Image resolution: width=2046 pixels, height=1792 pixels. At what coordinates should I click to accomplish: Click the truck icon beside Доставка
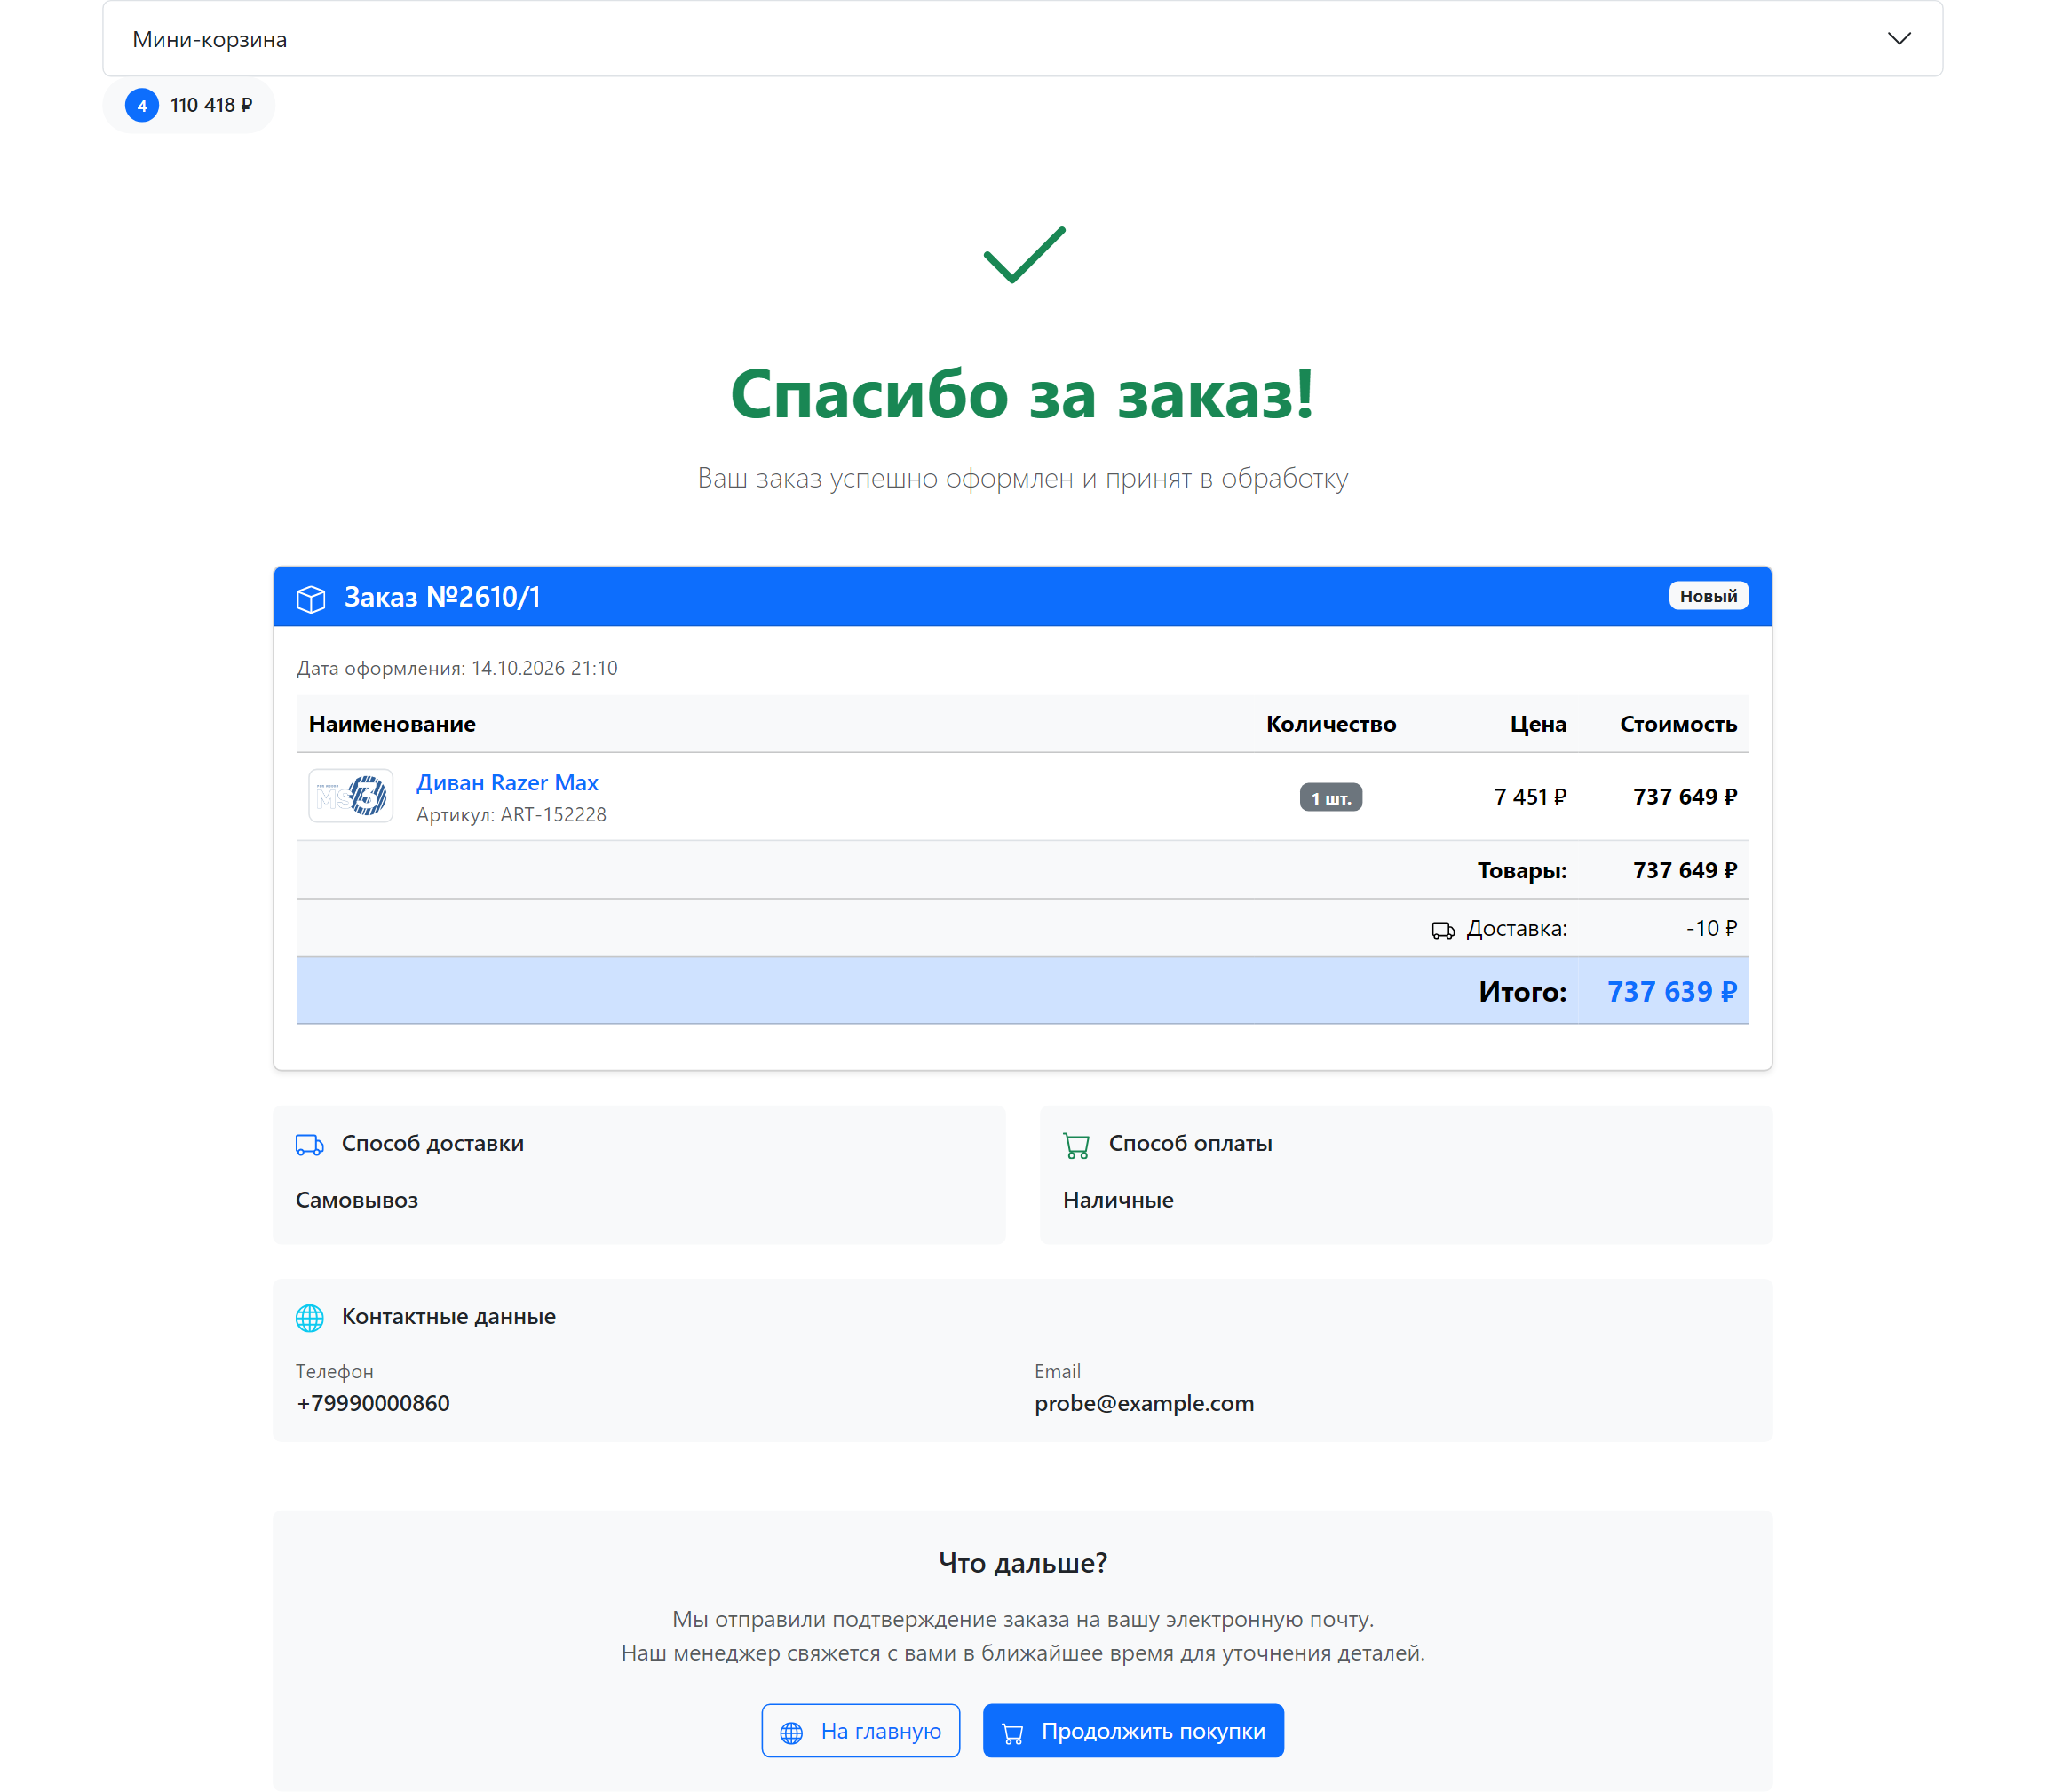pyautogui.click(x=1443, y=930)
